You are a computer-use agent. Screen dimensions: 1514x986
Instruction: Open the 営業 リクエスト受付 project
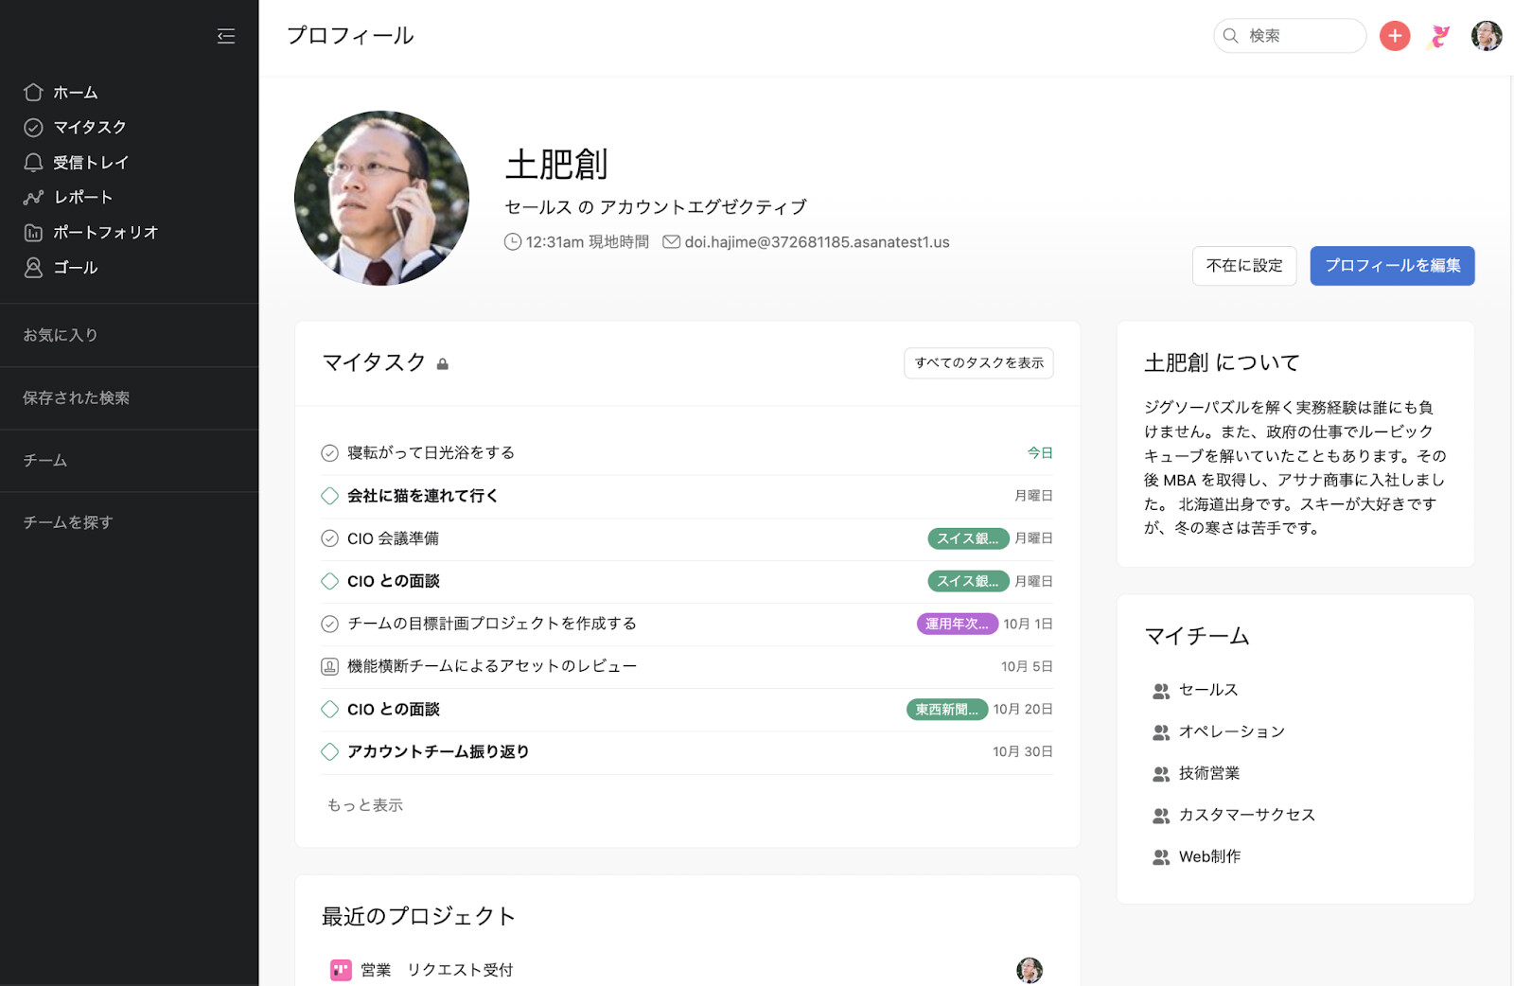pyautogui.click(x=437, y=970)
